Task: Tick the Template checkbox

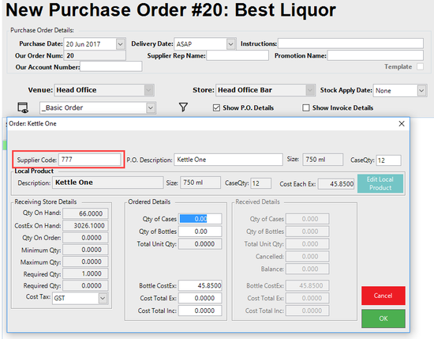Action: (x=420, y=67)
